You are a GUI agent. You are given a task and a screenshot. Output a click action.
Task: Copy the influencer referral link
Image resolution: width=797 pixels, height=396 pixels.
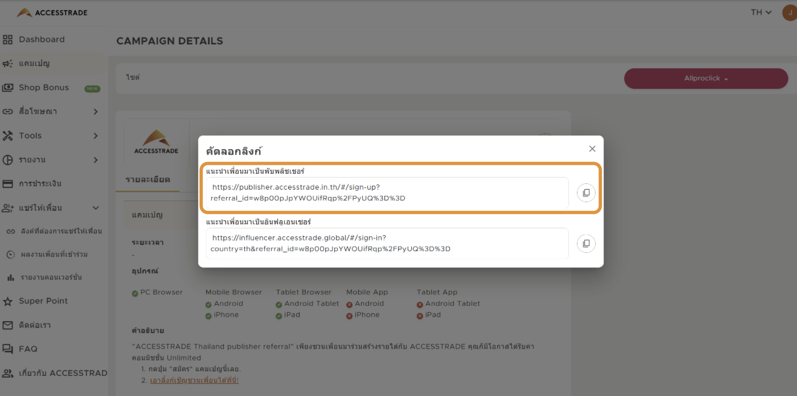pyautogui.click(x=586, y=243)
